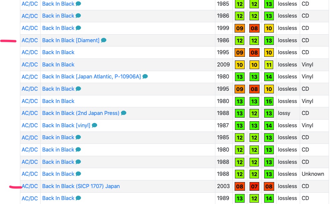This screenshot has width=331, height=204.
Task: Select the year 1987 cell
Action: click(x=223, y=125)
